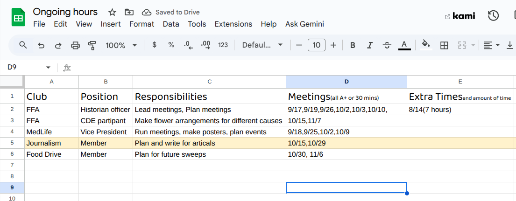
Task: Expand the horizontal align dropdown
Action: pos(492,45)
